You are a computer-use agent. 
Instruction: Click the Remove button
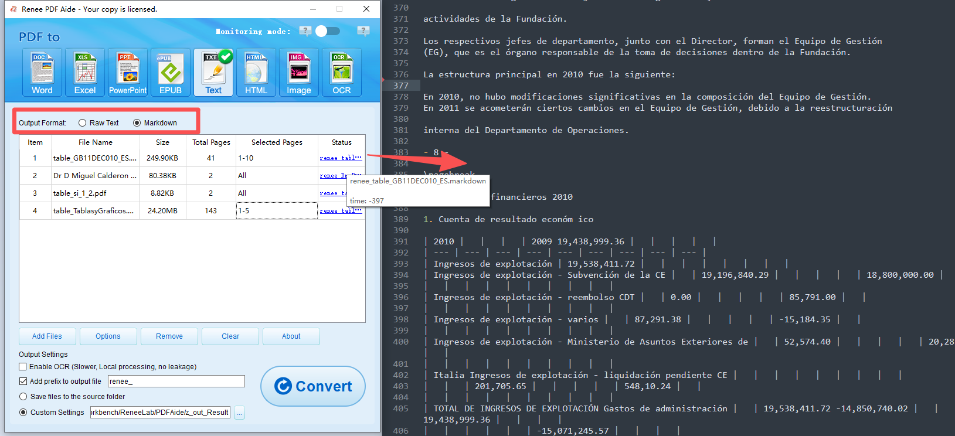169,336
